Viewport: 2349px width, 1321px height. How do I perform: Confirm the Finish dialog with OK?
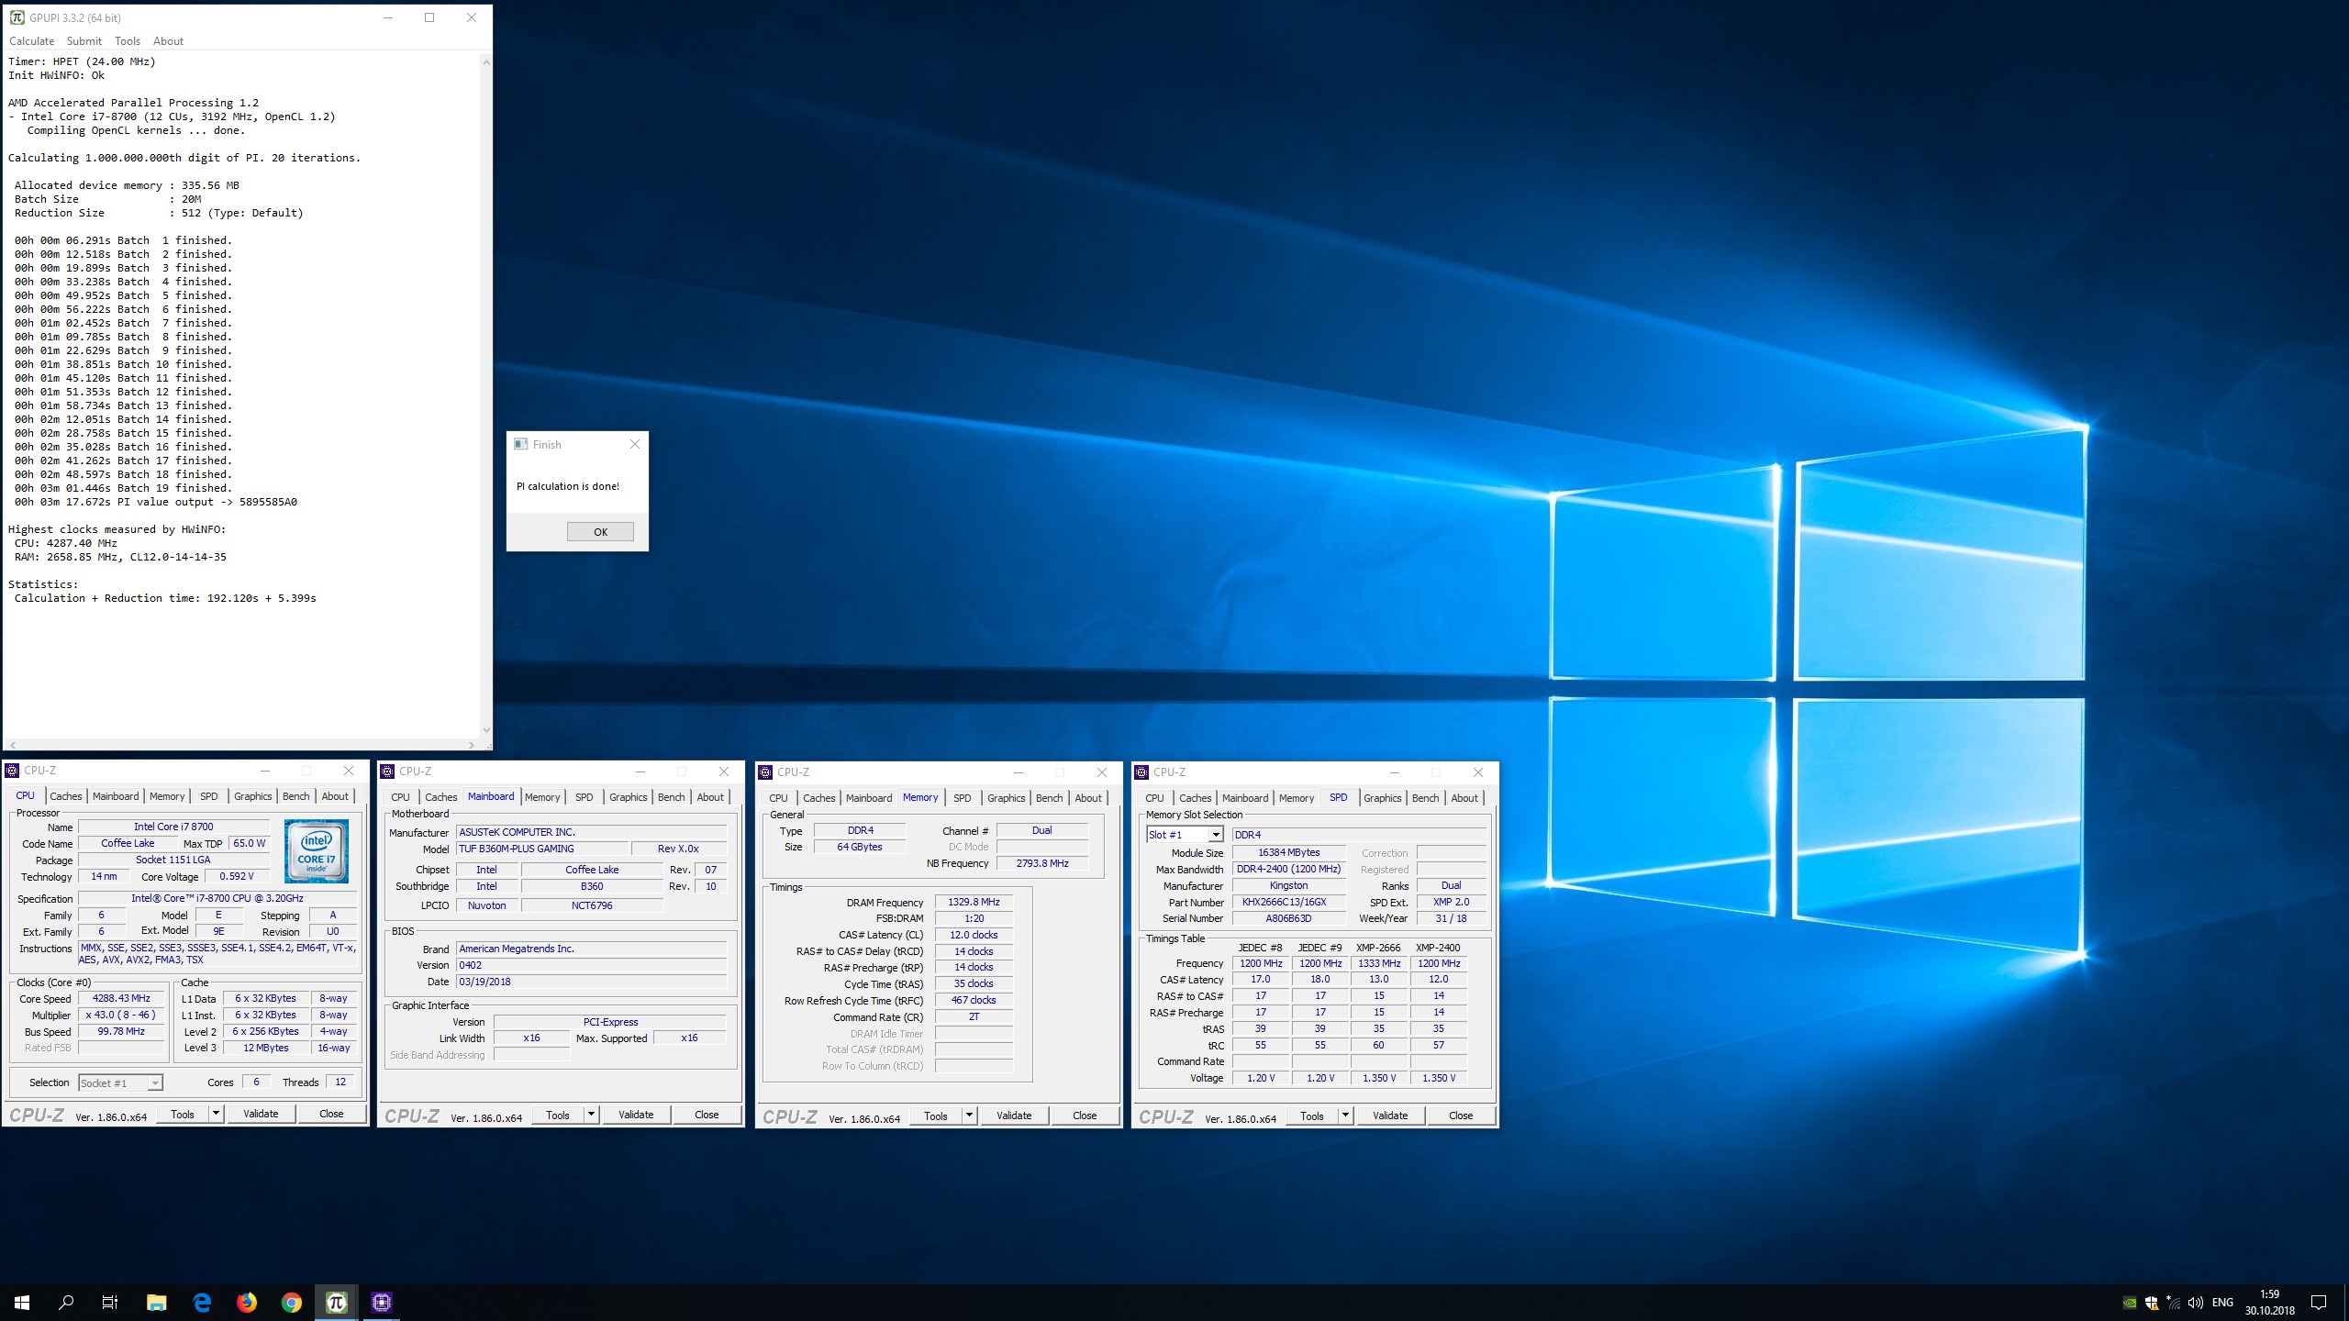[600, 532]
